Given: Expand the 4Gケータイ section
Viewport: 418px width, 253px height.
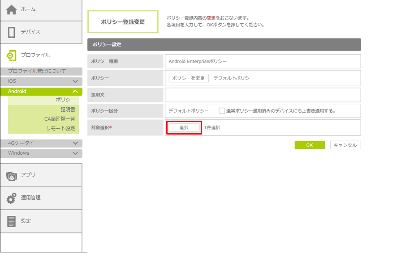Looking at the screenshot, I should 75,143.
